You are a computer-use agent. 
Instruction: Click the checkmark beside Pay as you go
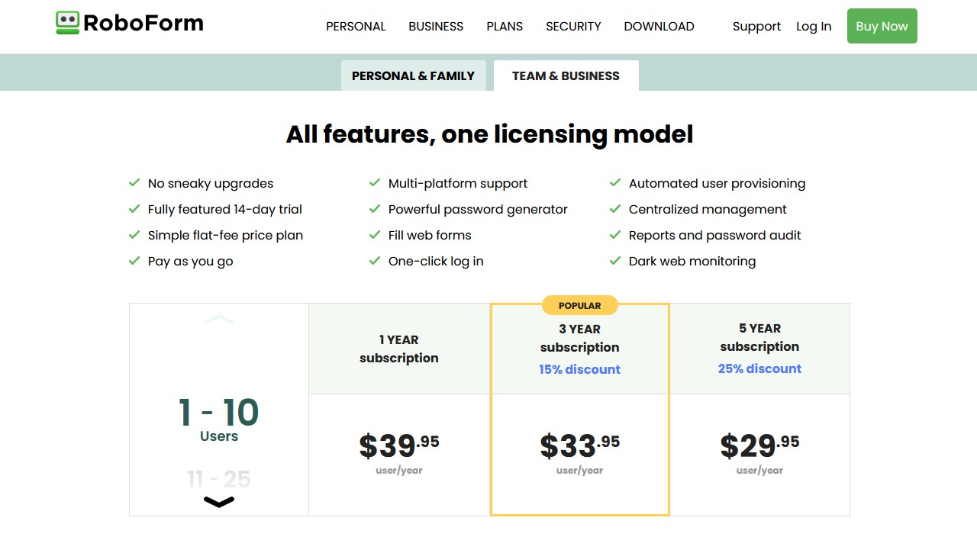pyautogui.click(x=134, y=261)
